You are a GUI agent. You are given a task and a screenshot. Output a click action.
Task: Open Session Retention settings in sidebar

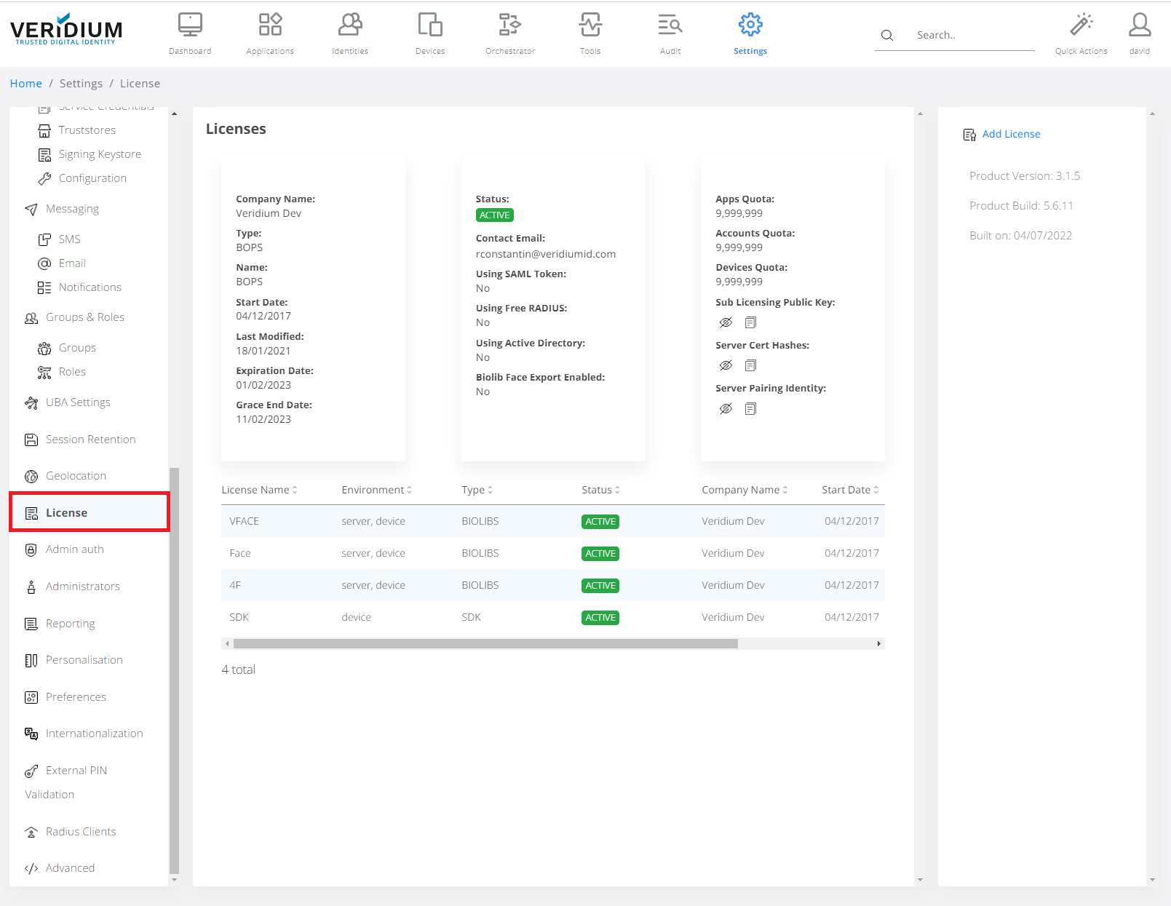click(x=90, y=440)
